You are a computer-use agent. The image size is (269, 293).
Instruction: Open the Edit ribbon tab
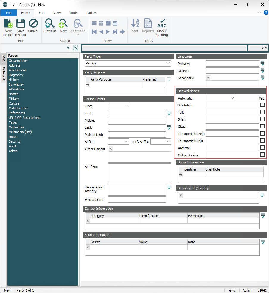[x=42, y=13]
